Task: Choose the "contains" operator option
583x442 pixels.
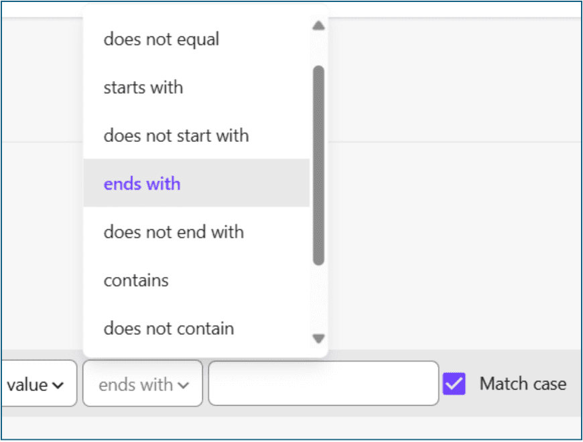Action: 136,281
